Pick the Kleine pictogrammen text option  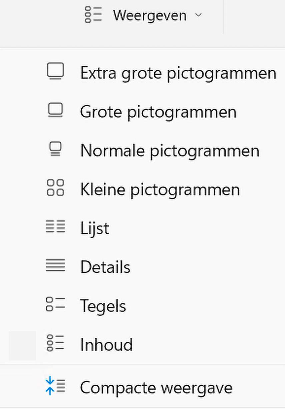coord(160,190)
